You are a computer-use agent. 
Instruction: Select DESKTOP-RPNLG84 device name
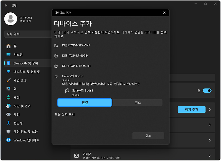(75, 55)
